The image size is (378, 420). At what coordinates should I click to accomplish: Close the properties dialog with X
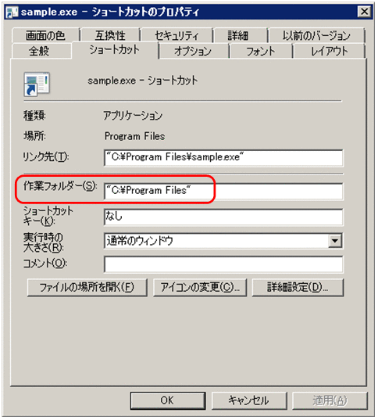click(x=365, y=12)
